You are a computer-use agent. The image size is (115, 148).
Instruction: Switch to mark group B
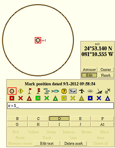pos(17,118)
